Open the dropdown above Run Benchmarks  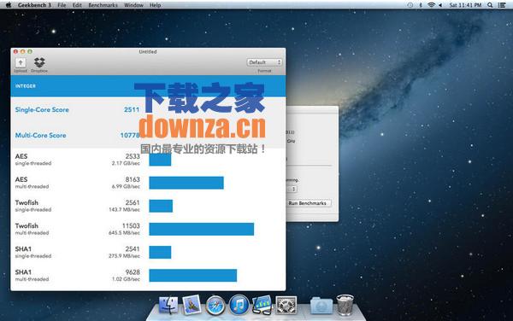click(292, 189)
